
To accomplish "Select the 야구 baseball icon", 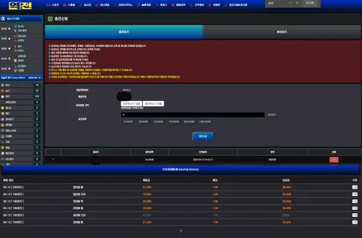I will [x=2, y=97].
